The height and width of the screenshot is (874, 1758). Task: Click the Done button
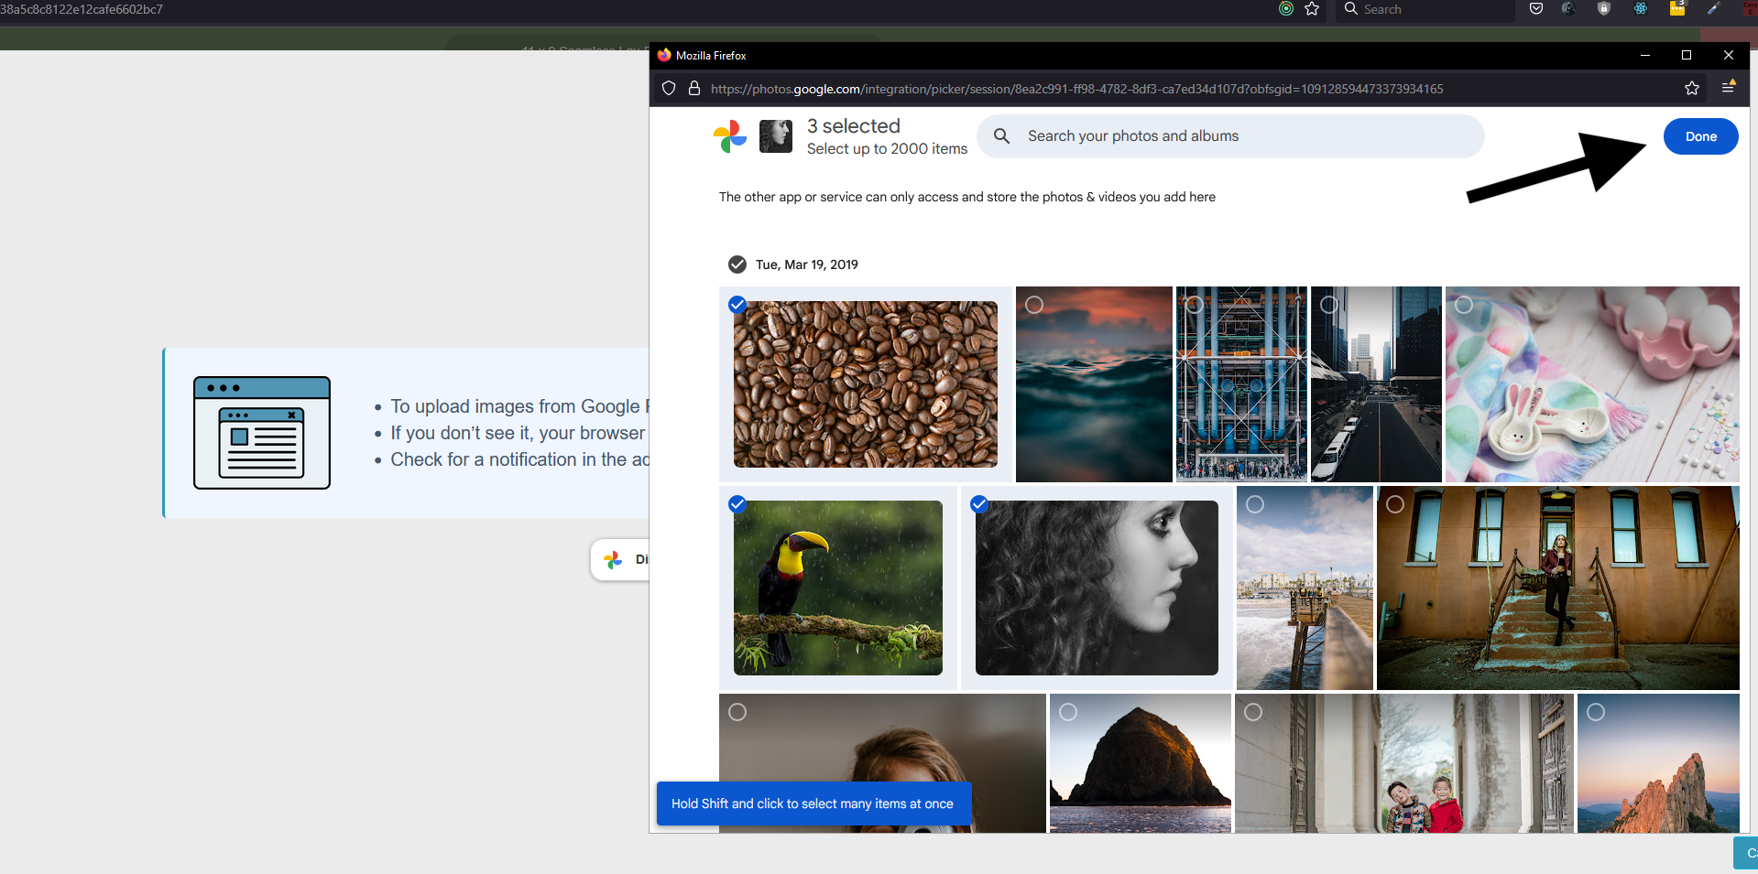1699,135
